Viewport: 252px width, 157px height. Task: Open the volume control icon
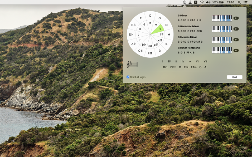coord(208,2)
